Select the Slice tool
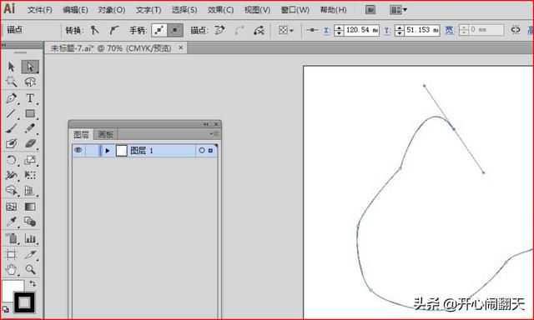 click(30, 254)
